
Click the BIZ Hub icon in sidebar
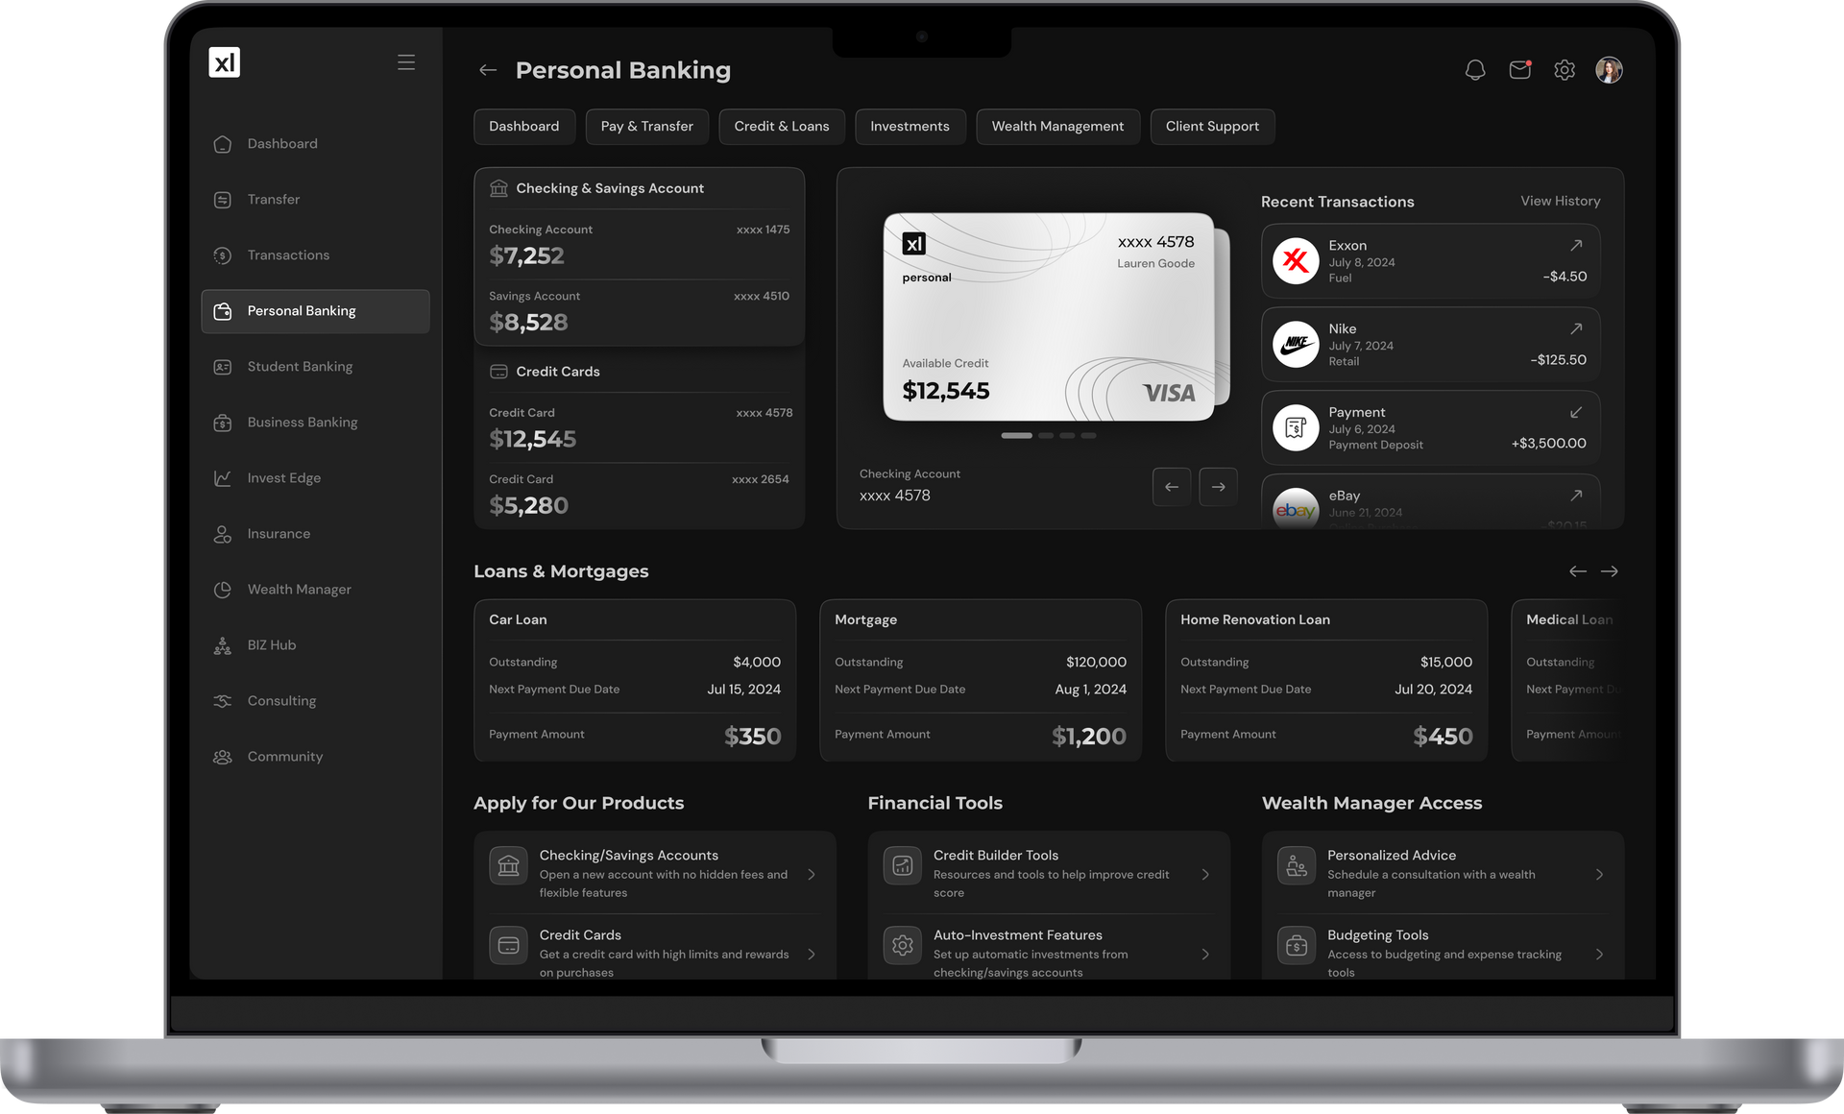click(x=223, y=645)
